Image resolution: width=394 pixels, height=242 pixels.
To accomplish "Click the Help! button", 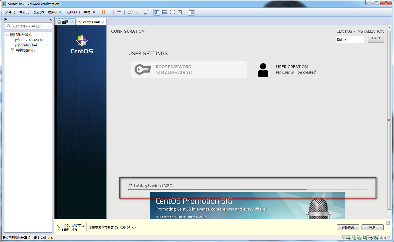I will point(376,38).
